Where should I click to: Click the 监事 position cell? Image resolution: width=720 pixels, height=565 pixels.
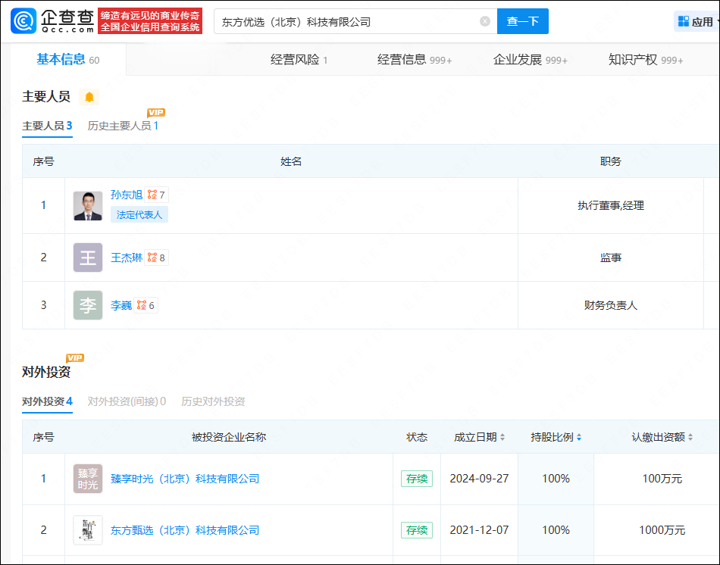click(x=610, y=258)
